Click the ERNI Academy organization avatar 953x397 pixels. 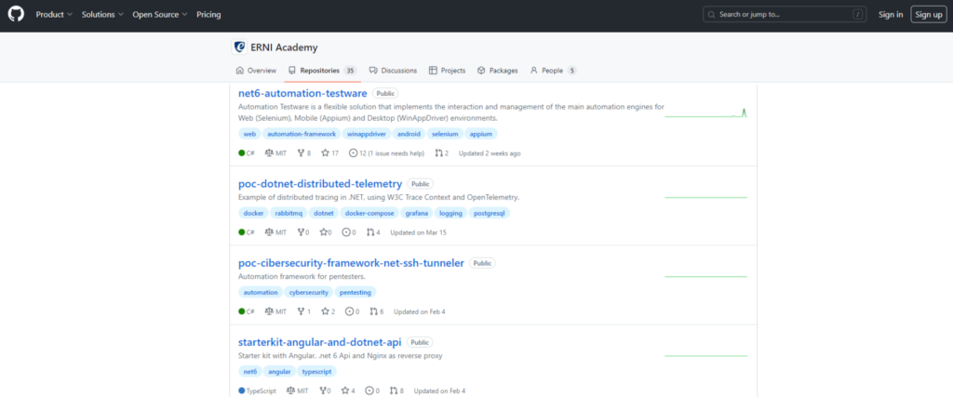coord(239,47)
